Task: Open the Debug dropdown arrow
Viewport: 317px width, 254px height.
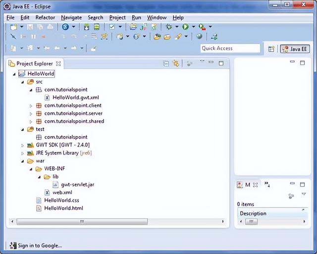Action: click(x=177, y=27)
